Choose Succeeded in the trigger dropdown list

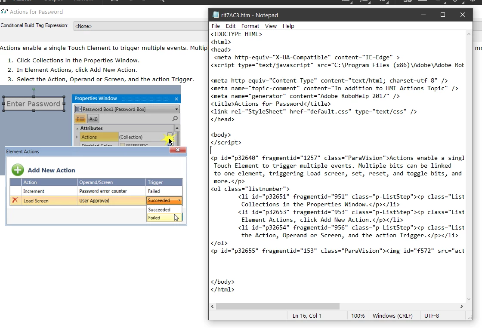[164, 209]
